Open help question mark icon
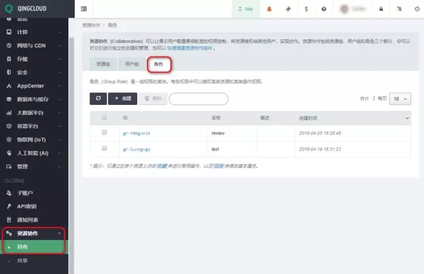424x274 pixels. click(324, 9)
